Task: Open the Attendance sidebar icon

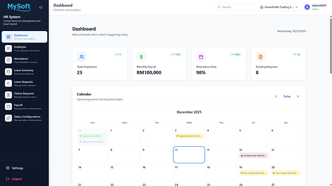Action: [8, 60]
